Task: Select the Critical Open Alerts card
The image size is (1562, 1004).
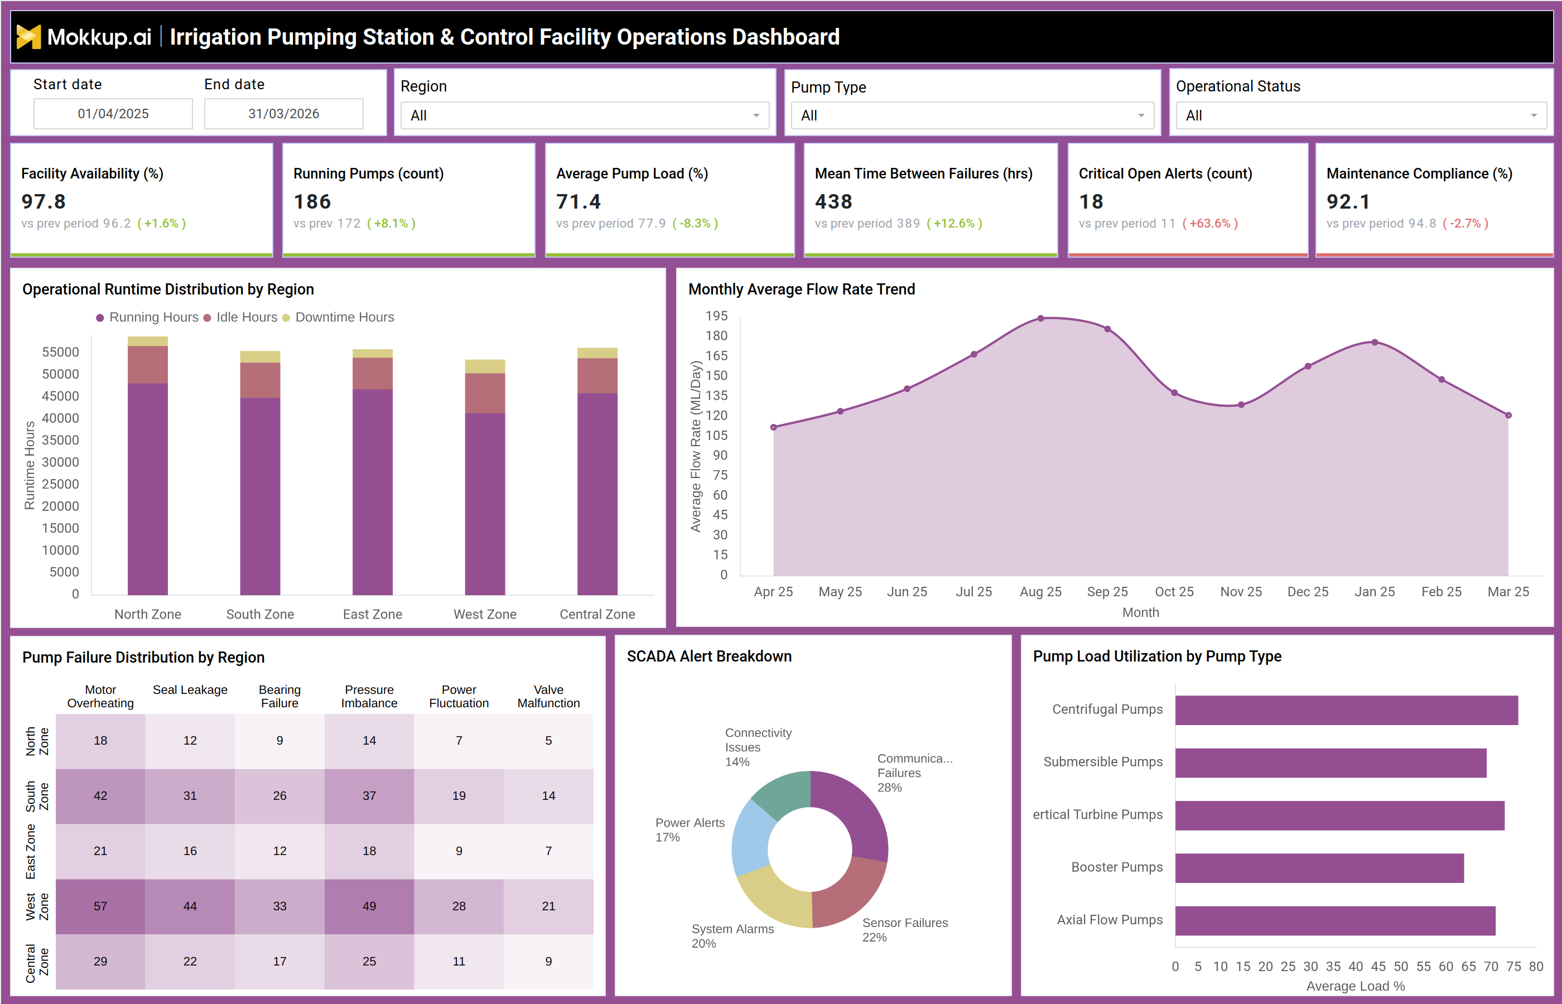Action: [x=1188, y=200]
